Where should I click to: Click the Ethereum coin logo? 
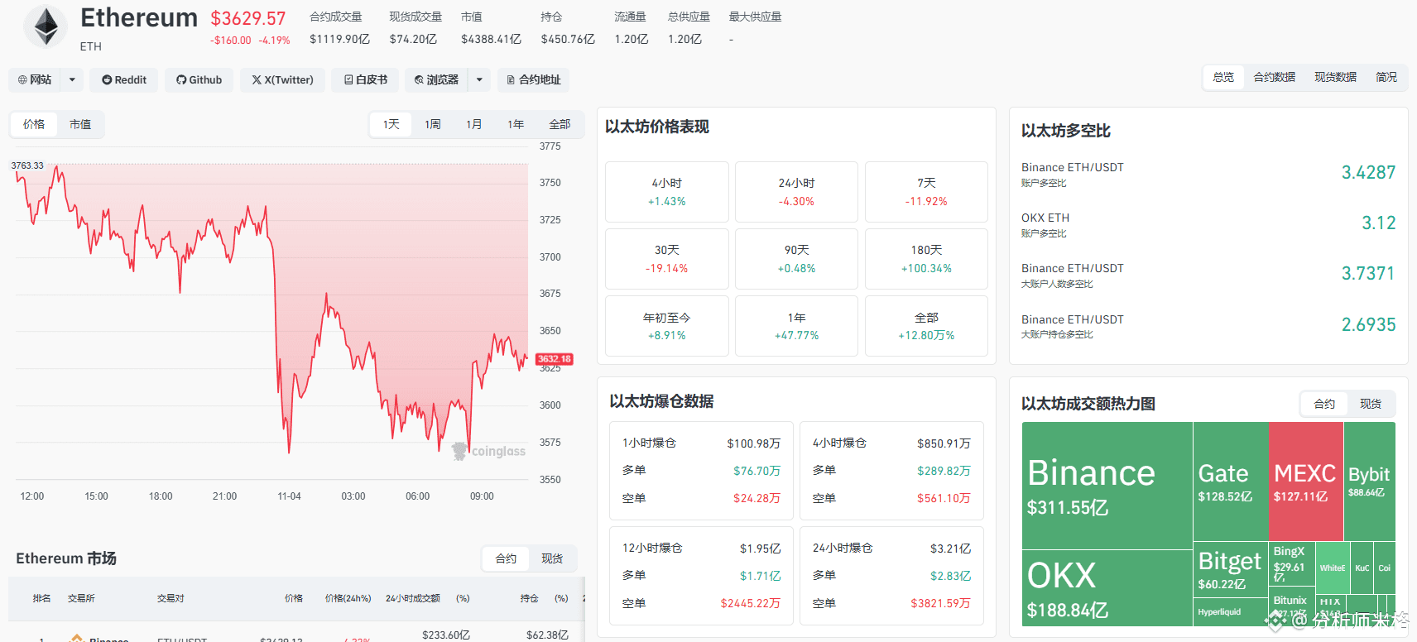46,26
